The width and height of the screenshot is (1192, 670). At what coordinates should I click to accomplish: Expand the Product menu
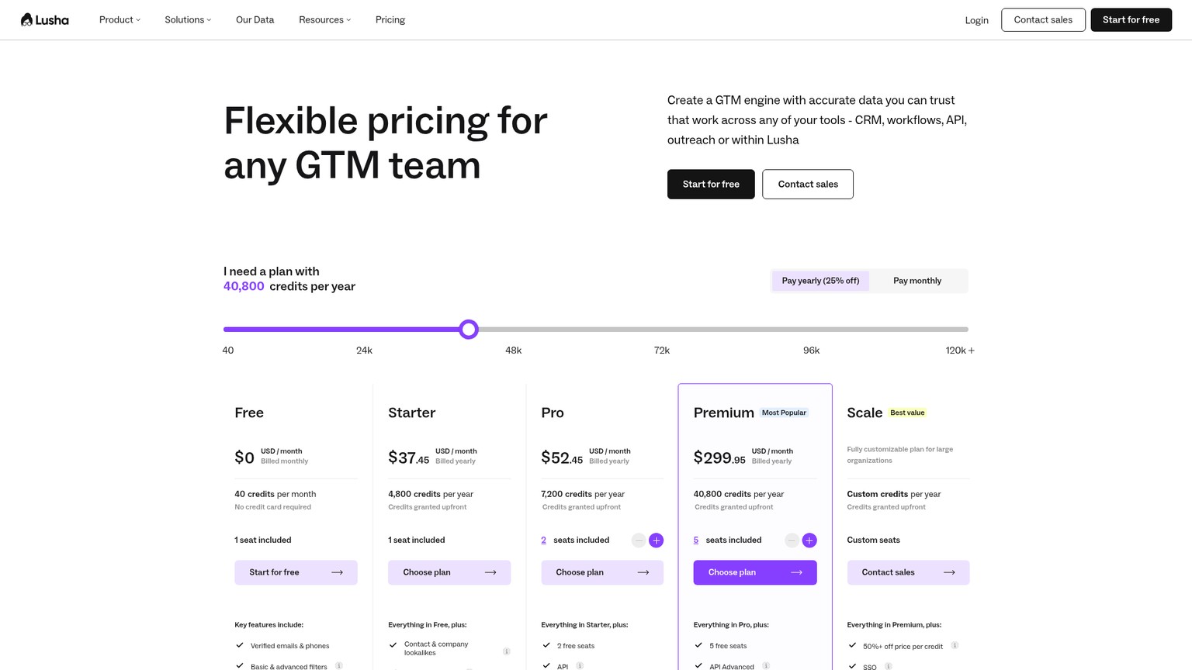point(120,19)
